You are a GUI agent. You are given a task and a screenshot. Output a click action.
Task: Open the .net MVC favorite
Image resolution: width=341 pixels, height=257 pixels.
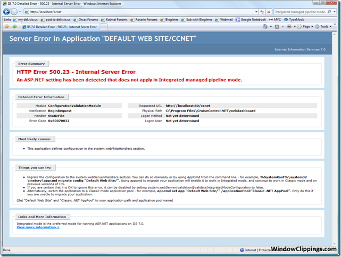275,20
